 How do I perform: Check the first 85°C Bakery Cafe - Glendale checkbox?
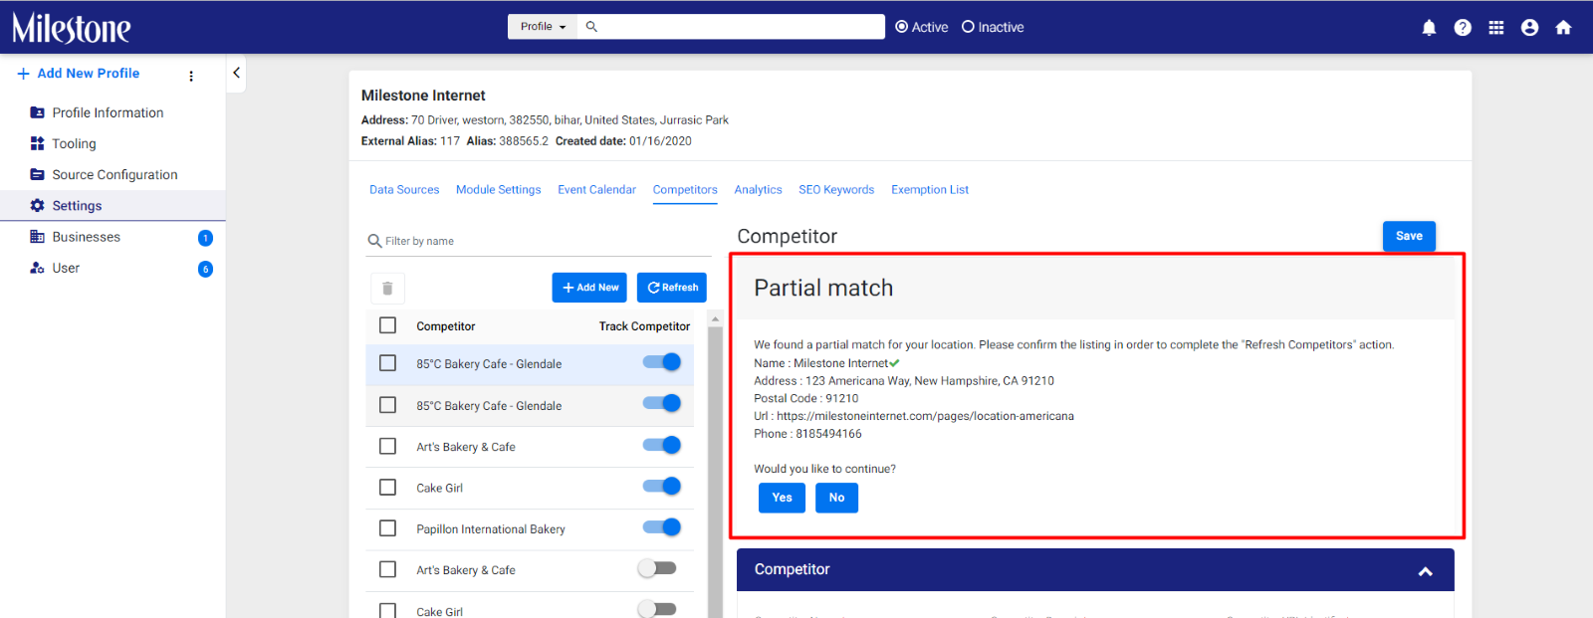(388, 363)
